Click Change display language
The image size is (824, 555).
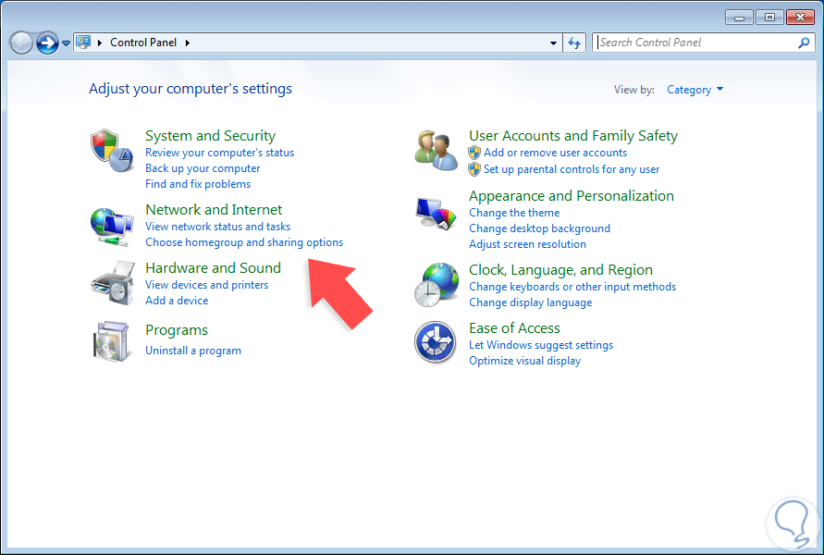[x=531, y=302]
